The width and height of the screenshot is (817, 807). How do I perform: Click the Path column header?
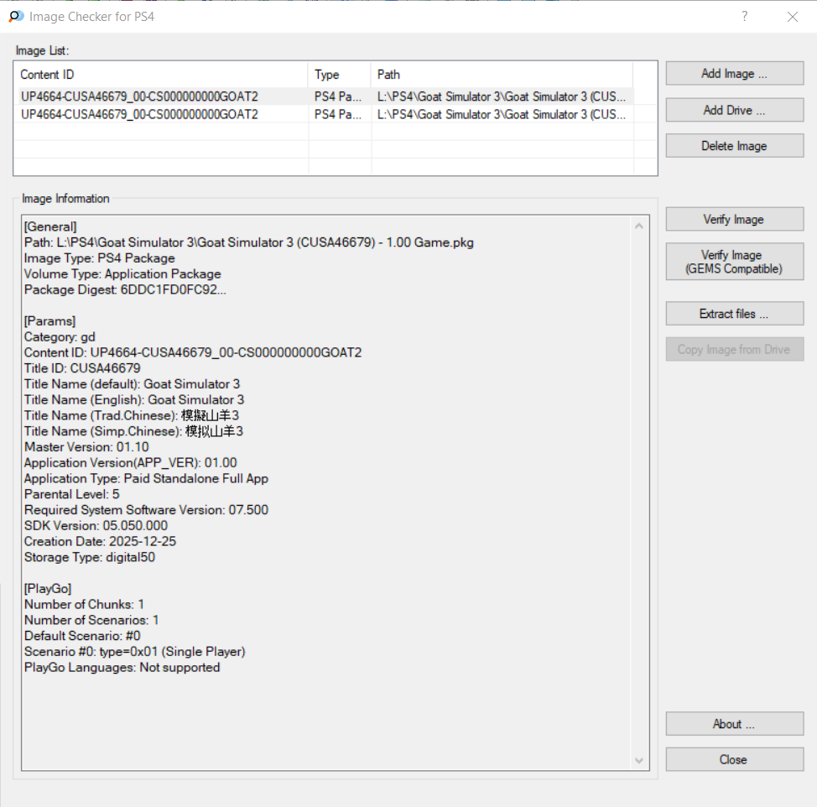(501, 75)
